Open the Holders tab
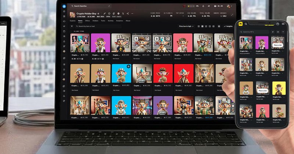294x154 pixels. (x=95, y=21)
